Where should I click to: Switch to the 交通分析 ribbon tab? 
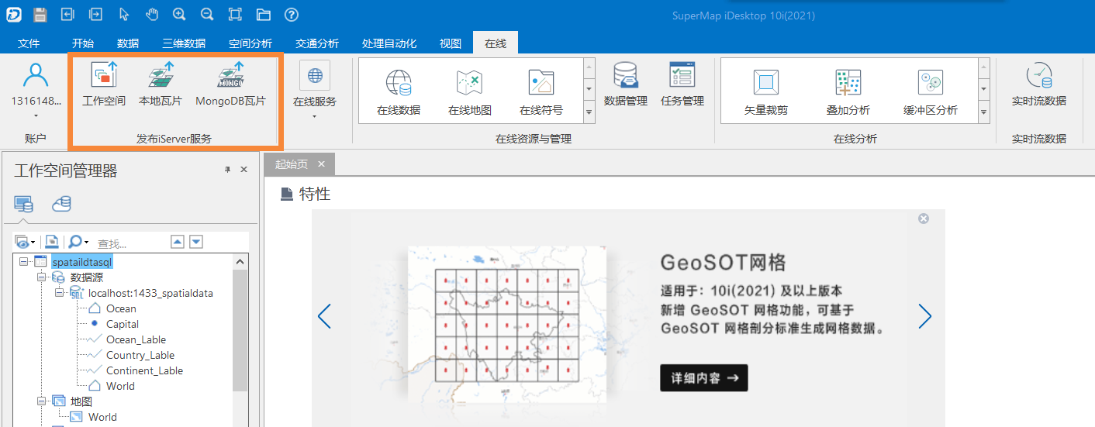point(317,43)
